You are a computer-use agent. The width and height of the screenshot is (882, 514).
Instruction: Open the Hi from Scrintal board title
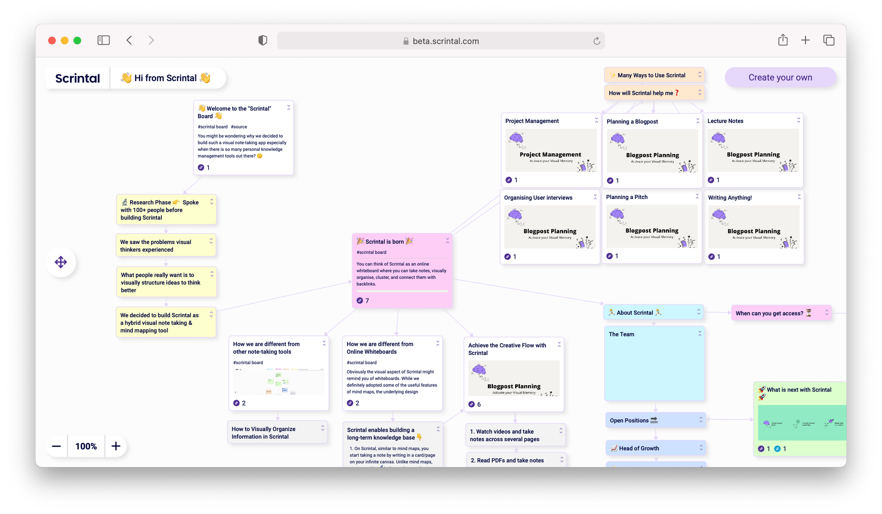click(x=166, y=78)
